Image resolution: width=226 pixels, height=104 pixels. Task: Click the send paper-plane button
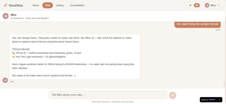click(172, 95)
